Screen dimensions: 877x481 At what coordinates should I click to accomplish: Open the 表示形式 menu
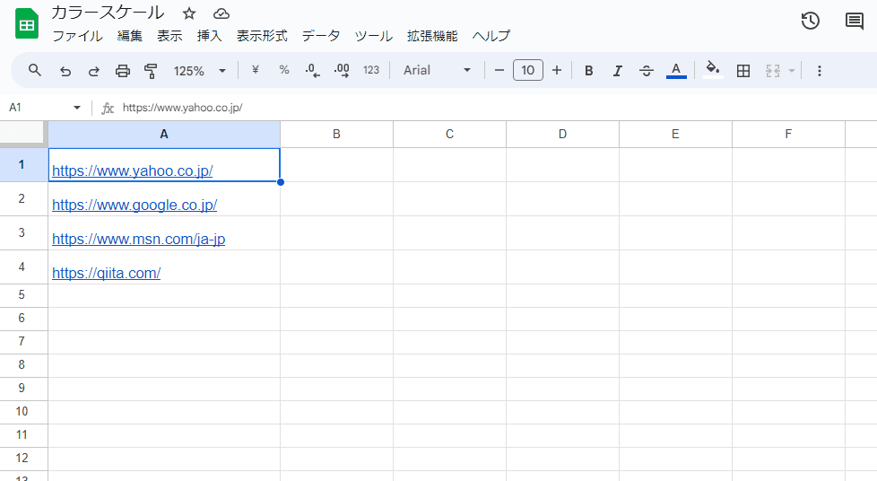point(263,36)
